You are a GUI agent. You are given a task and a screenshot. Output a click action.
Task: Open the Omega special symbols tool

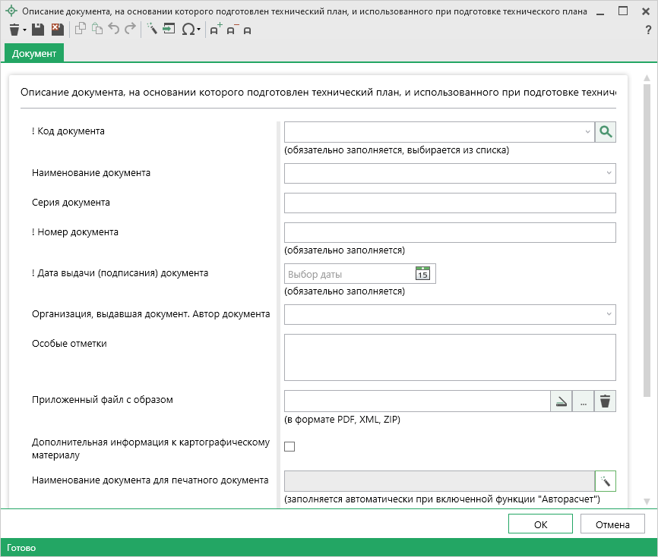(x=188, y=30)
